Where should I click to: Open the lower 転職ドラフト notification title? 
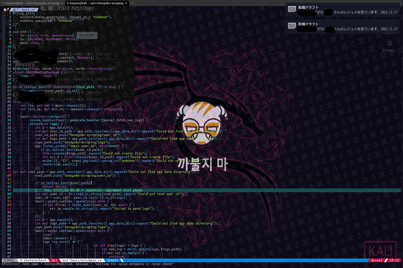click(x=308, y=24)
